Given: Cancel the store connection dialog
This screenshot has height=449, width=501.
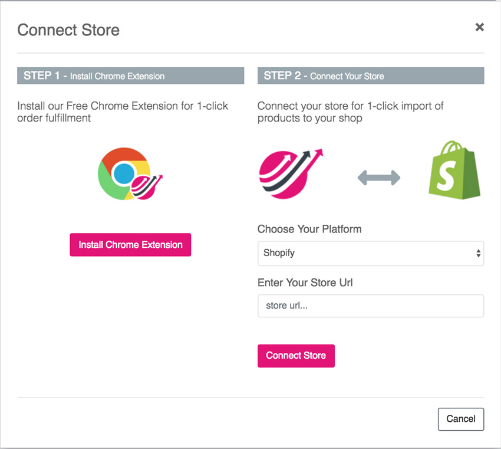Looking at the screenshot, I should click(460, 419).
